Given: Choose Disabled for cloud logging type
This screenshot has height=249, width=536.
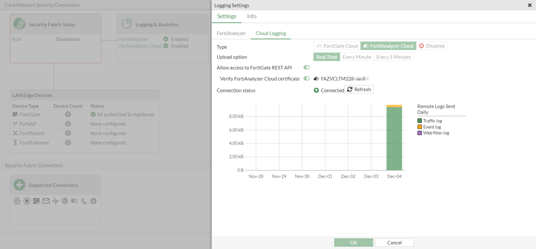Looking at the screenshot, I should click(x=432, y=46).
